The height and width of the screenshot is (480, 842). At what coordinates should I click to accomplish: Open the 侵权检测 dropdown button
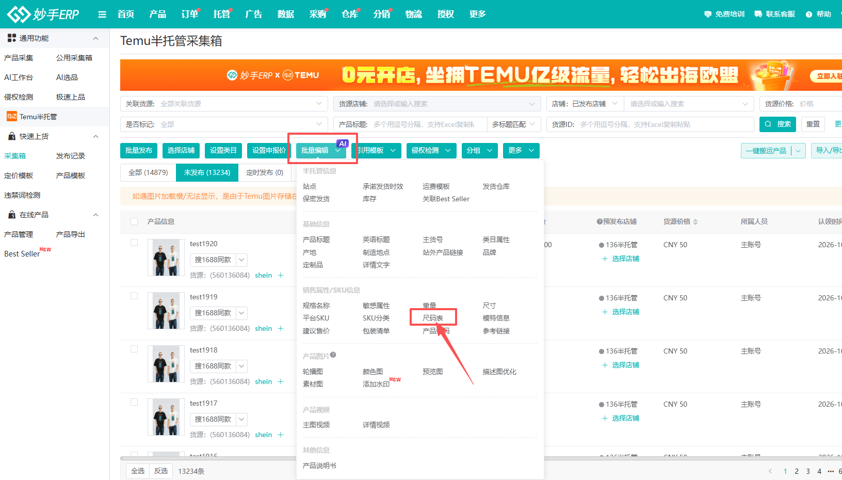tap(431, 150)
